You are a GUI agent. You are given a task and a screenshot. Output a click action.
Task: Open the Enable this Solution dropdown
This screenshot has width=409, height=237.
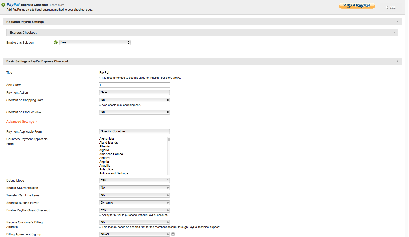point(95,42)
